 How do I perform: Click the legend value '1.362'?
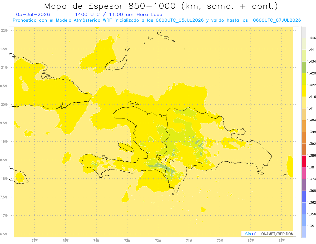[311, 202]
